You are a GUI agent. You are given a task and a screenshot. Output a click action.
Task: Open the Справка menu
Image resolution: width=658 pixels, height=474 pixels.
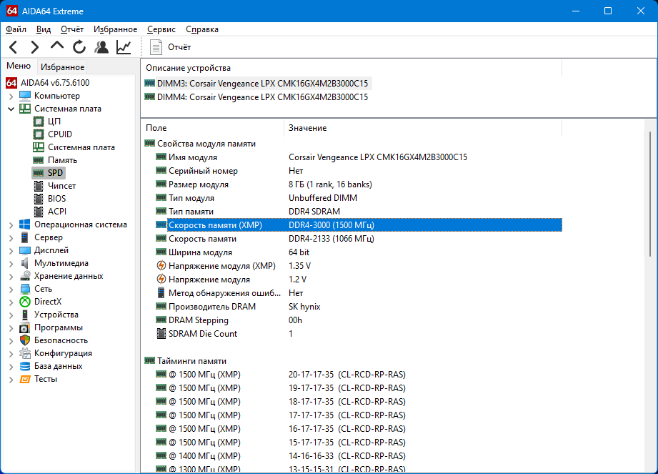[x=202, y=29]
